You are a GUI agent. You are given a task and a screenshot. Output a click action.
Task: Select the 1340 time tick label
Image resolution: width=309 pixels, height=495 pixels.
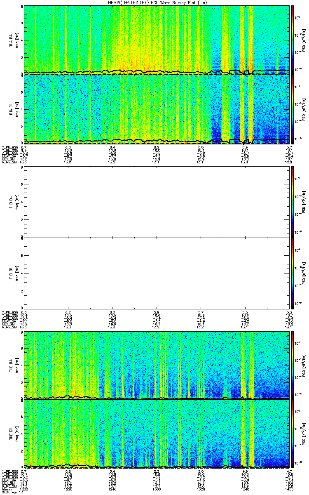point(246,489)
